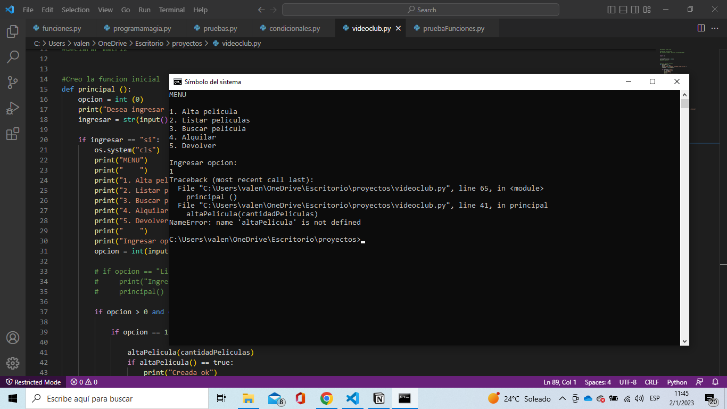Change line ending via CRLF indicator
The height and width of the screenshot is (409, 727).
(x=651, y=382)
